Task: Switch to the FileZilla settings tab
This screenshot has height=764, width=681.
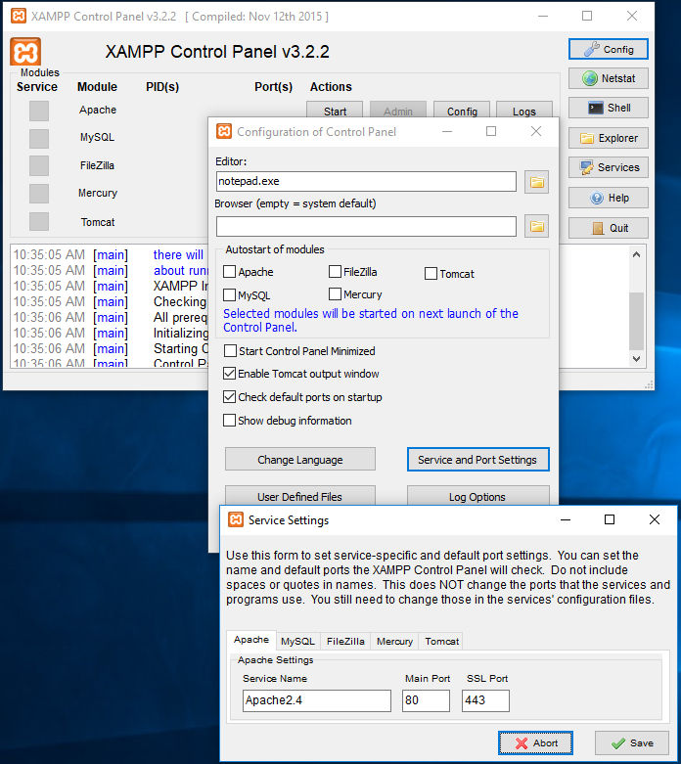Action: pyautogui.click(x=345, y=641)
